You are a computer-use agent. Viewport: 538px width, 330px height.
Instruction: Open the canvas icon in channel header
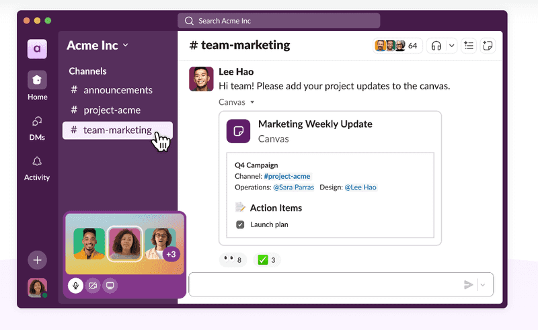[x=488, y=46]
